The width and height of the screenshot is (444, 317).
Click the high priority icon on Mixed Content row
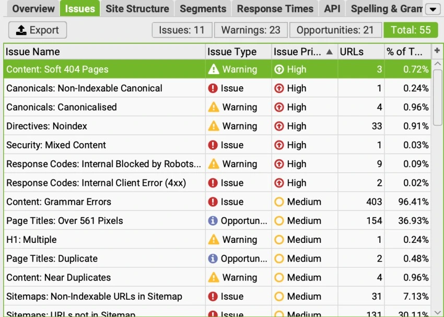click(279, 145)
